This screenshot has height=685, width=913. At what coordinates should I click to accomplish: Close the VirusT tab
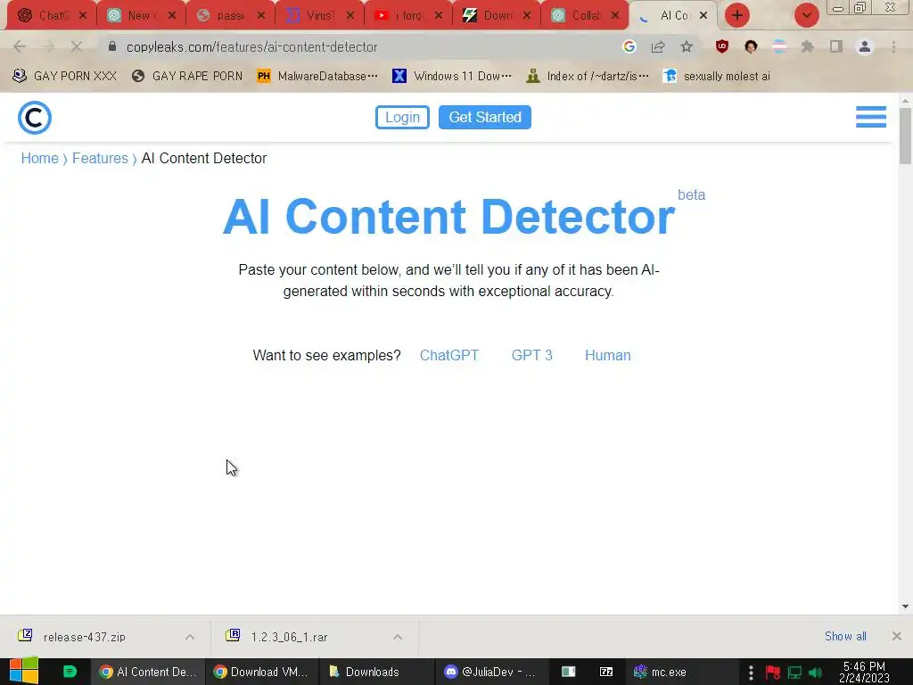(x=350, y=15)
